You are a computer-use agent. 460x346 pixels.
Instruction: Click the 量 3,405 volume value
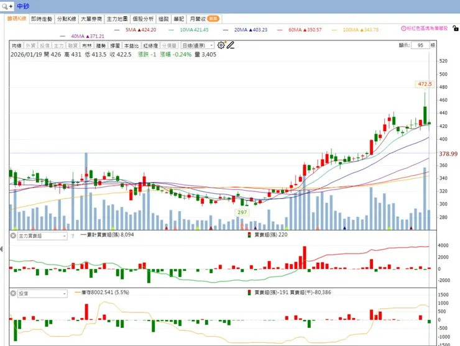coord(205,55)
